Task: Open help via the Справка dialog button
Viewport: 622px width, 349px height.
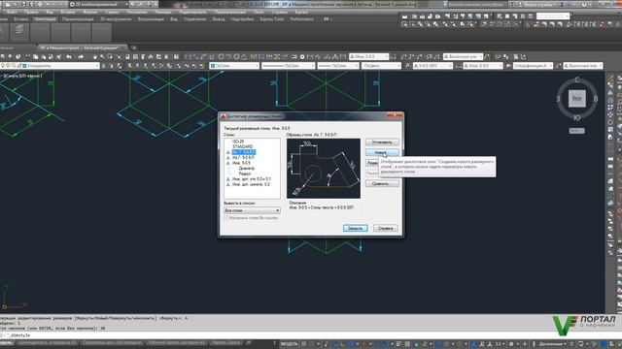Action: coord(385,229)
